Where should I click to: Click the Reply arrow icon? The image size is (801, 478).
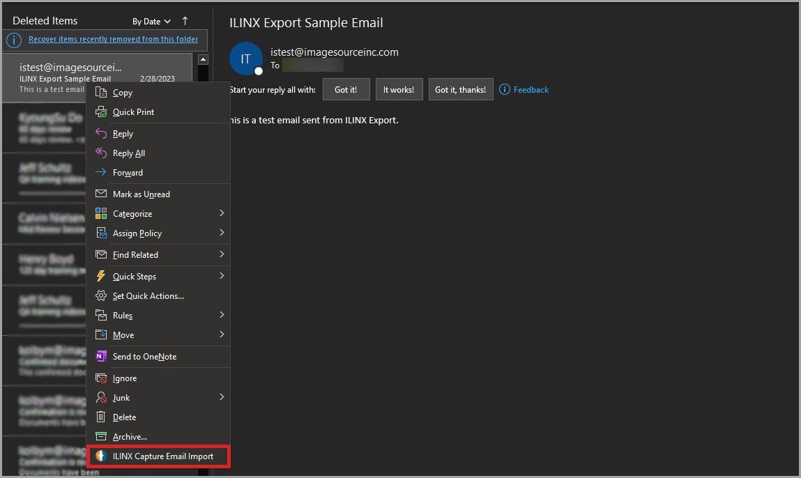pyautogui.click(x=101, y=133)
